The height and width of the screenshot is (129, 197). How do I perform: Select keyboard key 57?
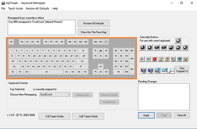click(x=81, y=66)
